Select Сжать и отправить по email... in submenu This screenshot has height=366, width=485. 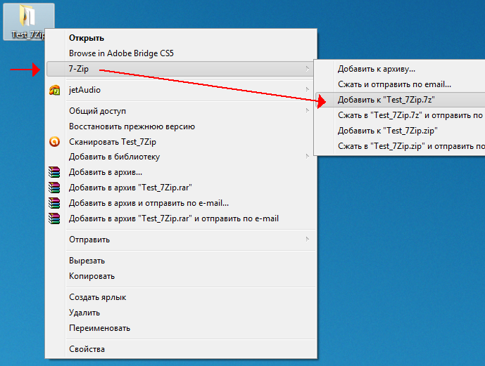(401, 84)
